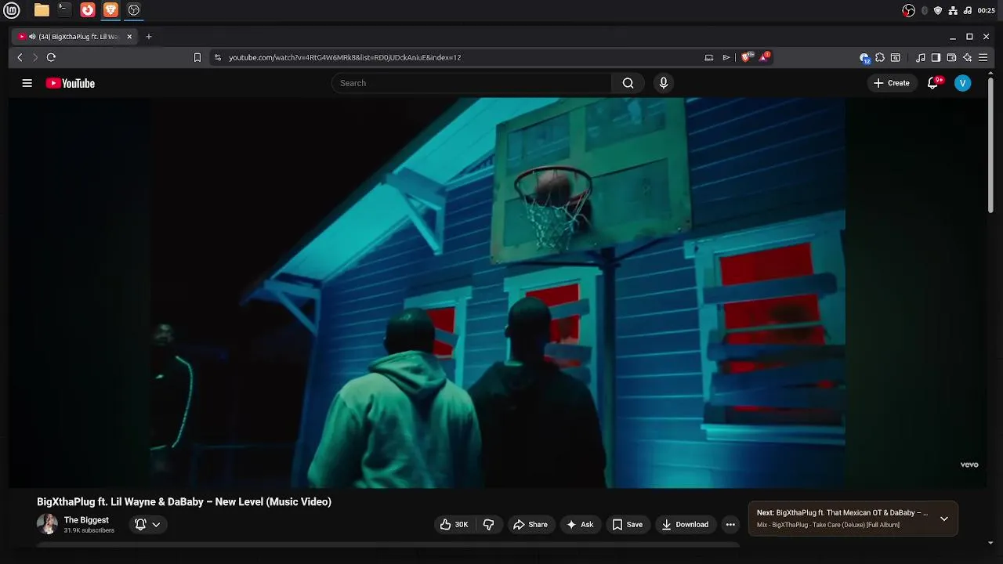Go to the YouTube home logo
The width and height of the screenshot is (1003, 564).
point(71,83)
